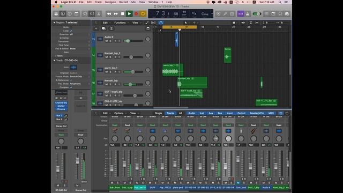The width and height of the screenshot is (343, 193).
Task: Toggle the Inst channel filter in the mixer
Action: click(x=202, y=113)
